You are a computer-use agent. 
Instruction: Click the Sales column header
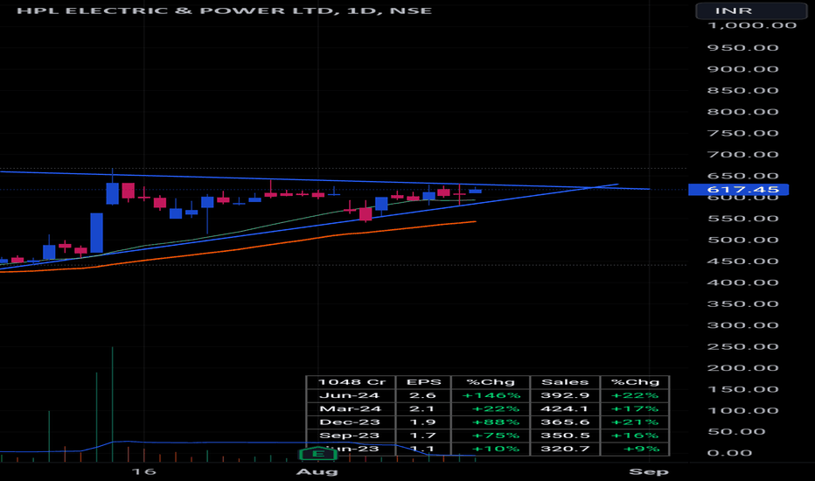(565, 382)
